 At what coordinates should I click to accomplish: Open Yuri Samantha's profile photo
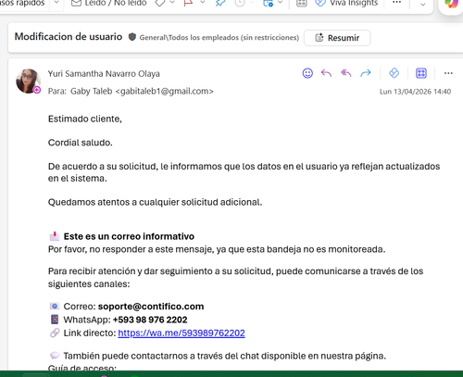28,81
